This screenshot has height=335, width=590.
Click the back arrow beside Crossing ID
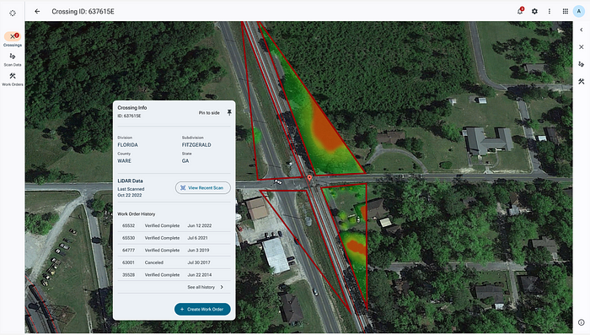(x=37, y=11)
